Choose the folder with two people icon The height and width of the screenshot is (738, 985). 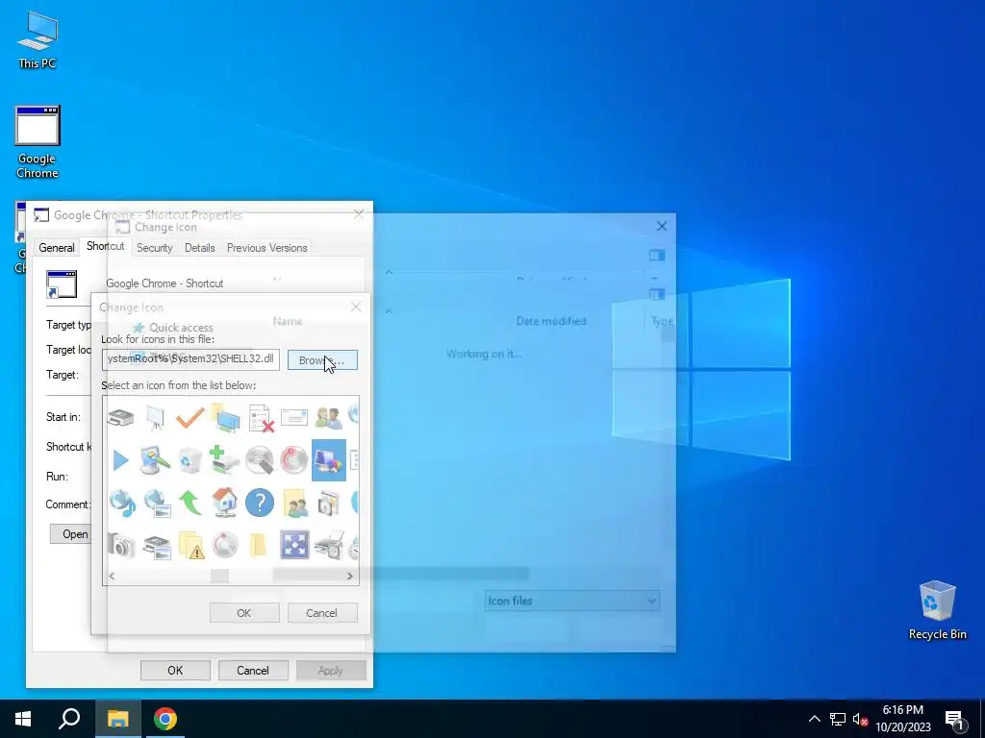(x=294, y=503)
